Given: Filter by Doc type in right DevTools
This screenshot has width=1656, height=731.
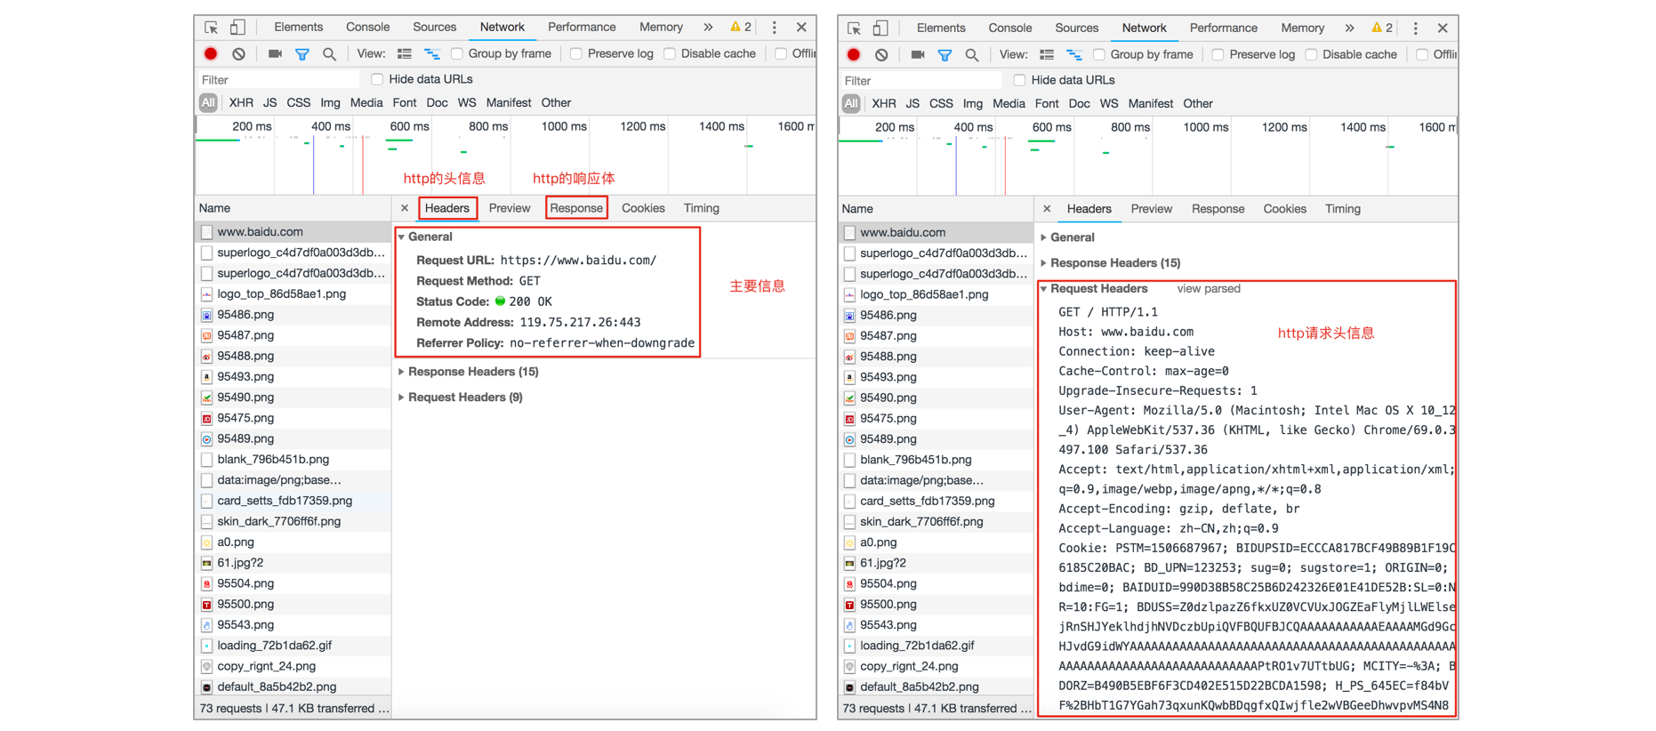Looking at the screenshot, I should (x=1080, y=104).
